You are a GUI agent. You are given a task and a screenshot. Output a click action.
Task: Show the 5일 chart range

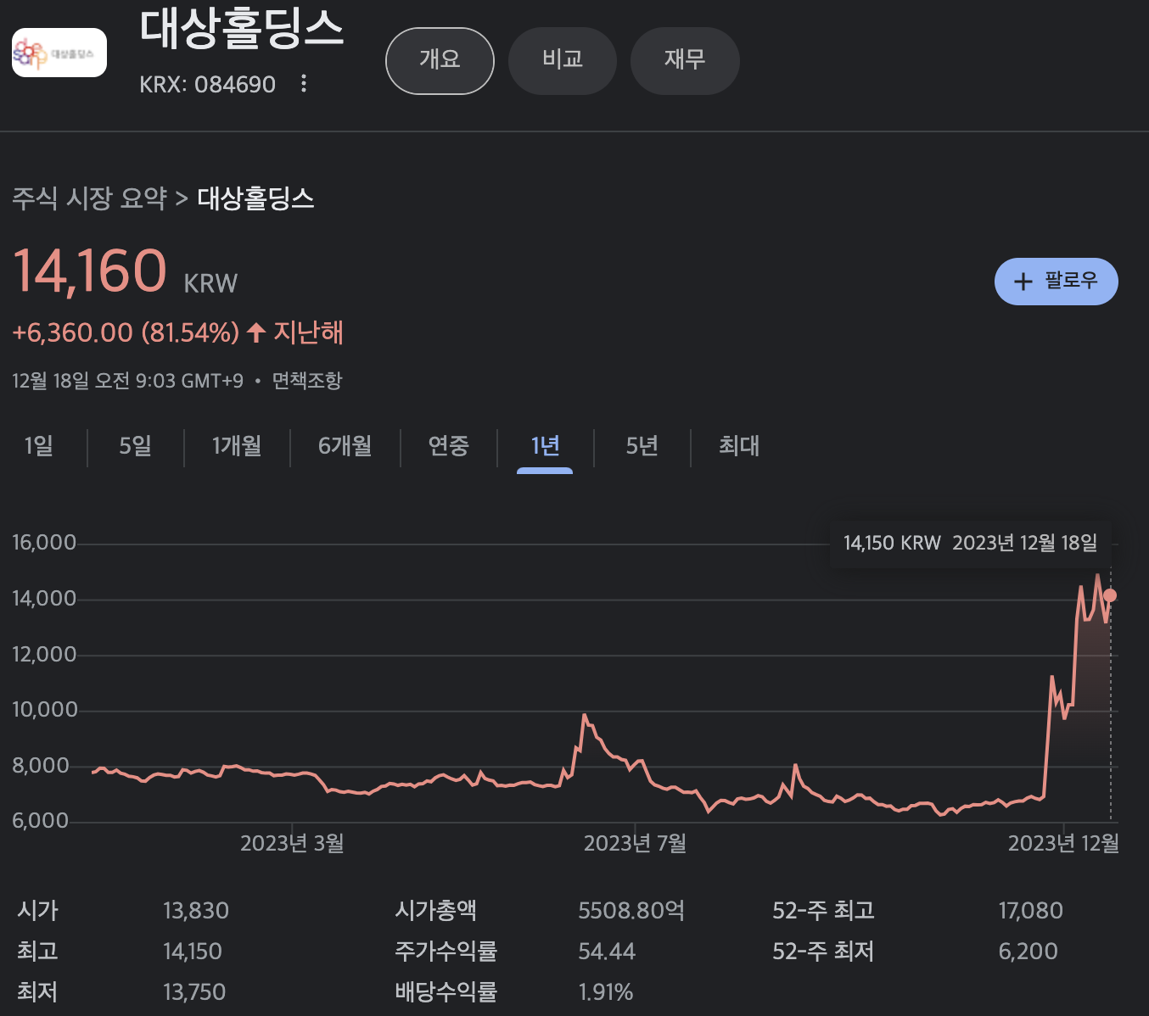pos(136,446)
